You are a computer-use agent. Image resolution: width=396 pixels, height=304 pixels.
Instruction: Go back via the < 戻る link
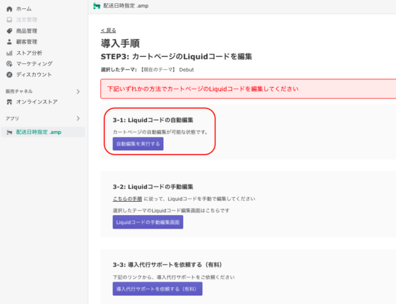click(x=109, y=30)
